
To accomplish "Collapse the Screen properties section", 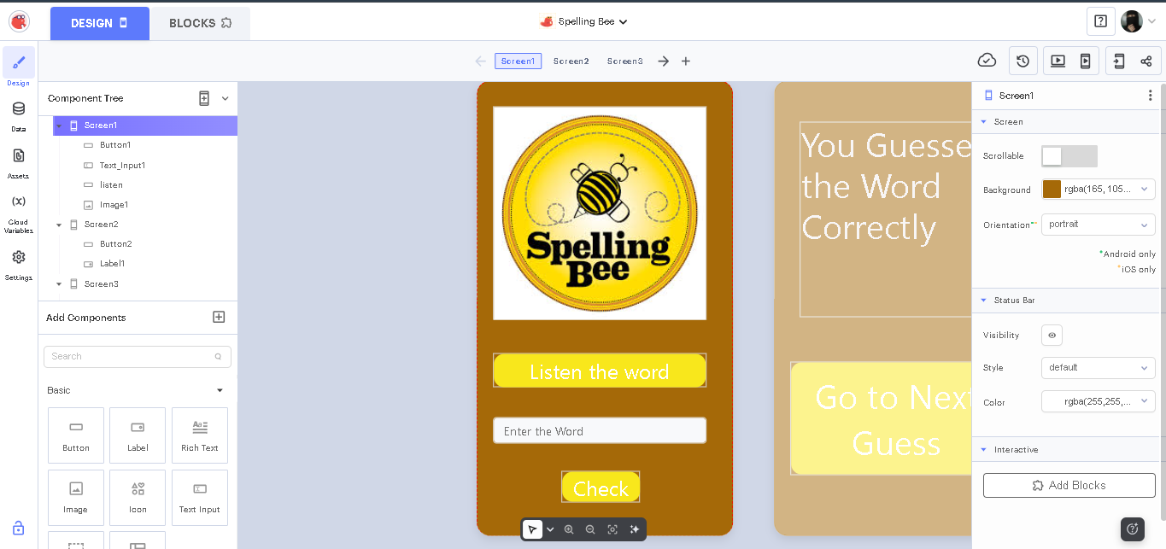I will (983, 122).
